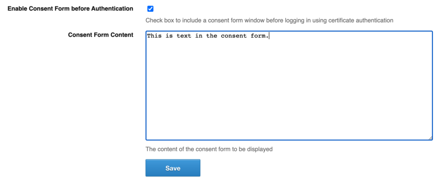The image size is (441, 182).
Task: Click the word "the" inside the text area
Action: pos(211,36)
